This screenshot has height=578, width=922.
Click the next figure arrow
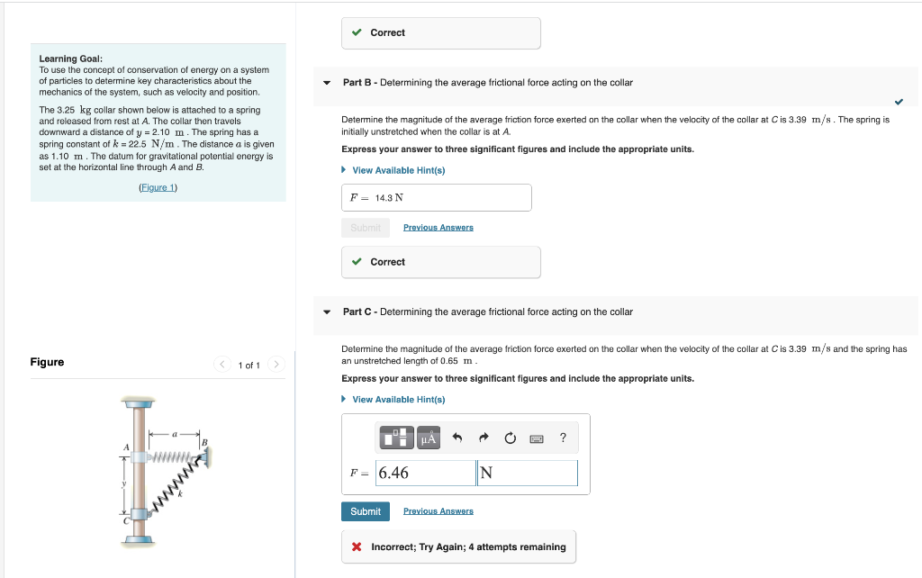point(276,365)
